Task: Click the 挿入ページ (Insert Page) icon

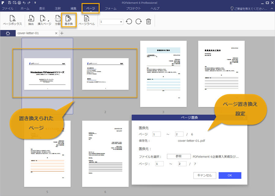Action: (x=44, y=20)
